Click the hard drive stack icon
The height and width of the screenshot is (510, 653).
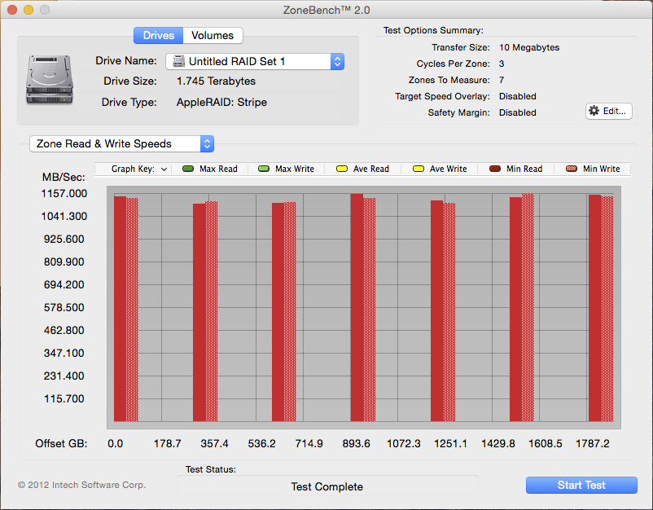pyautogui.click(x=49, y=79)
